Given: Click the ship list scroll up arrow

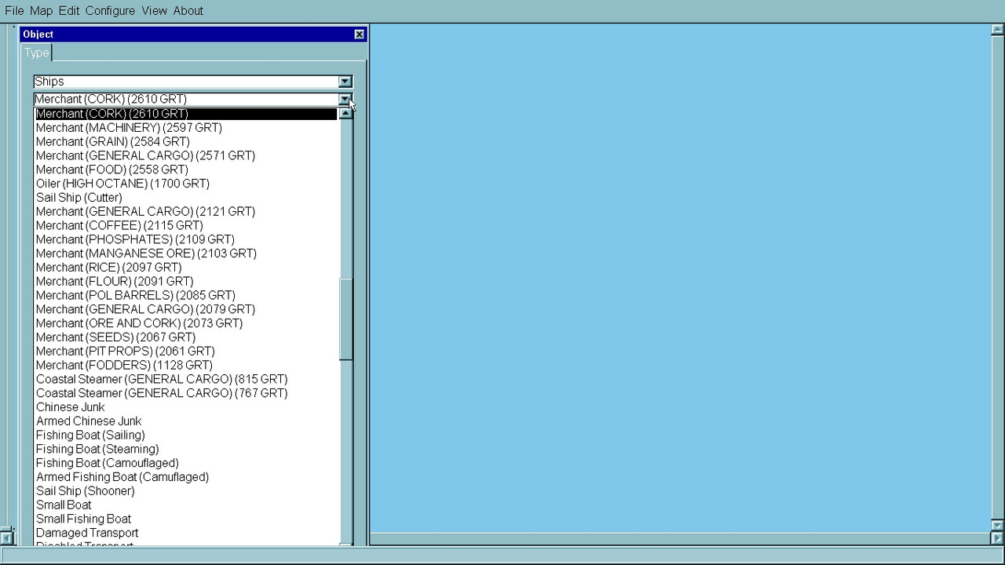Looking at the screenshot, I should click(x=345, y=113).
